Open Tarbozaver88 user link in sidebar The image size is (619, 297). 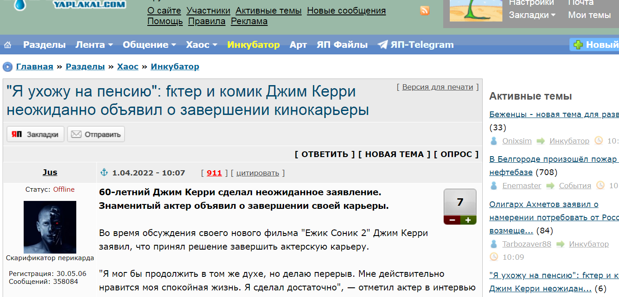tap(527, 244)
